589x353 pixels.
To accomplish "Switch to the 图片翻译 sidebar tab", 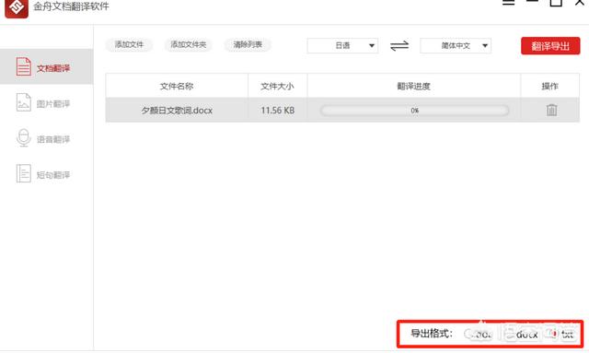I will [47, 103].
